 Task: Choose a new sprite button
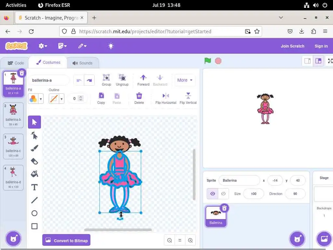tap(297, 239)
